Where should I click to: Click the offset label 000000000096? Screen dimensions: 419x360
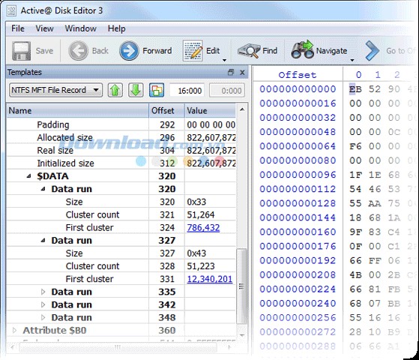[298, 175]
